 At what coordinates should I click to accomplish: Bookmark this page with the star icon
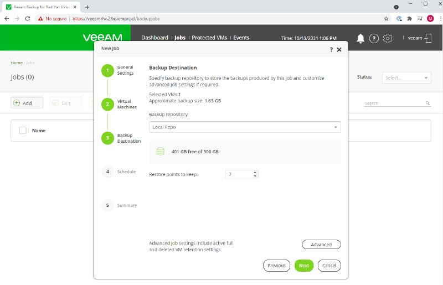[x=386, y=19]
